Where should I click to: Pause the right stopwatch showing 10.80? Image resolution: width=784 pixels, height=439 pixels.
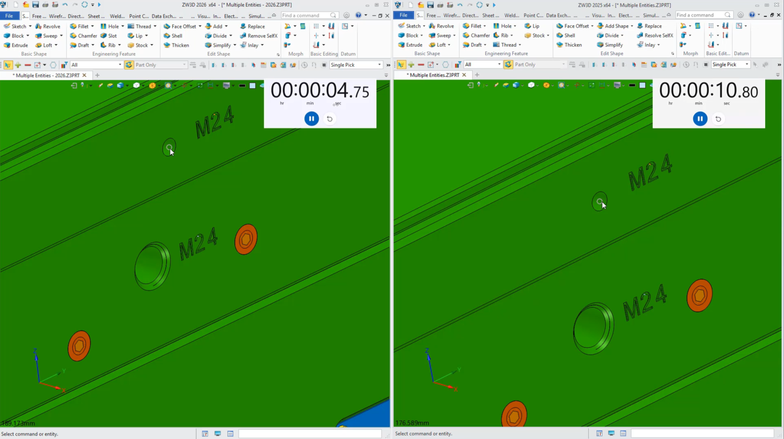tap(699, 119)
